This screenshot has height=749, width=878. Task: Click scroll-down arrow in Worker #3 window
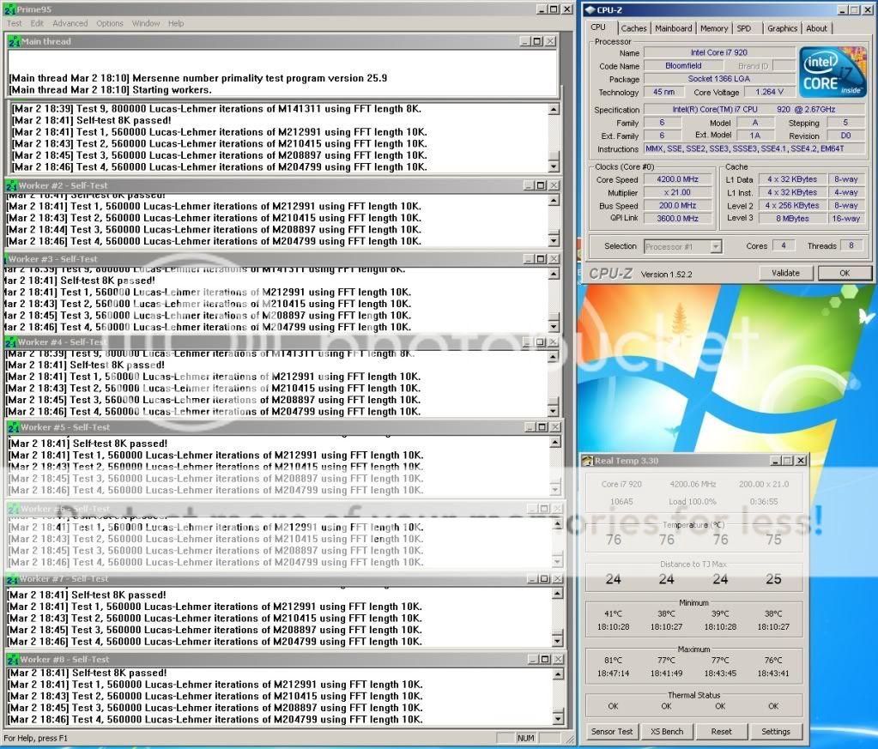[554, 326]
